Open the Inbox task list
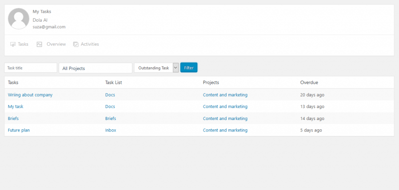 pyautogui.click(x=111, y=130)
